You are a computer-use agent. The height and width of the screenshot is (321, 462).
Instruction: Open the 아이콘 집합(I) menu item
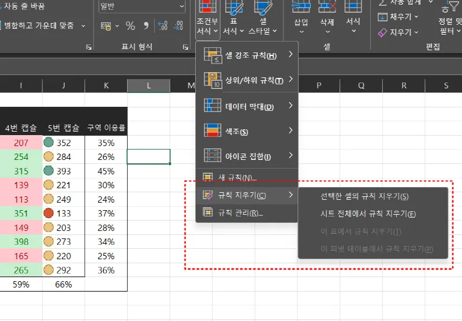247,155
